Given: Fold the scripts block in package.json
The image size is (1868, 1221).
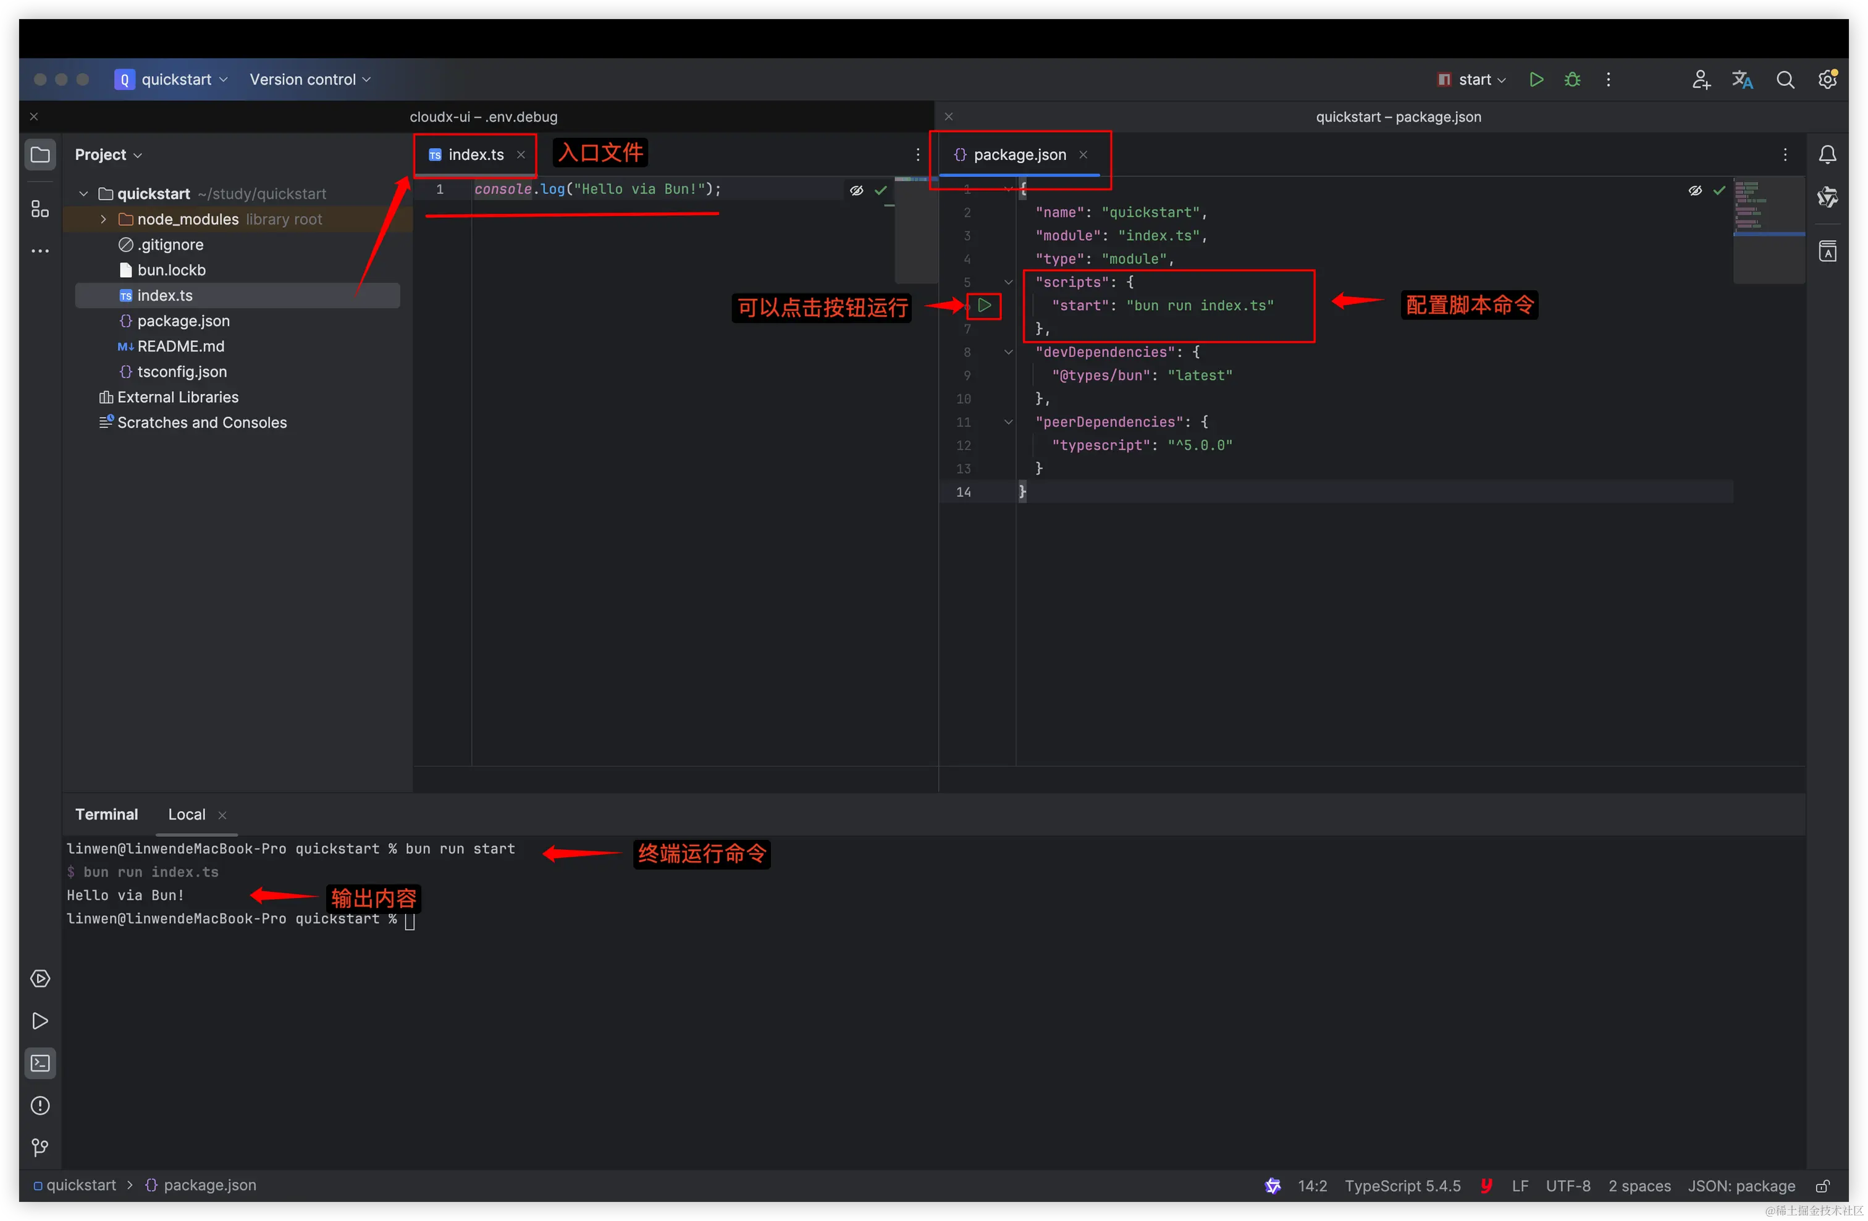Looking at the screenshot, I should coord(1009,282).
